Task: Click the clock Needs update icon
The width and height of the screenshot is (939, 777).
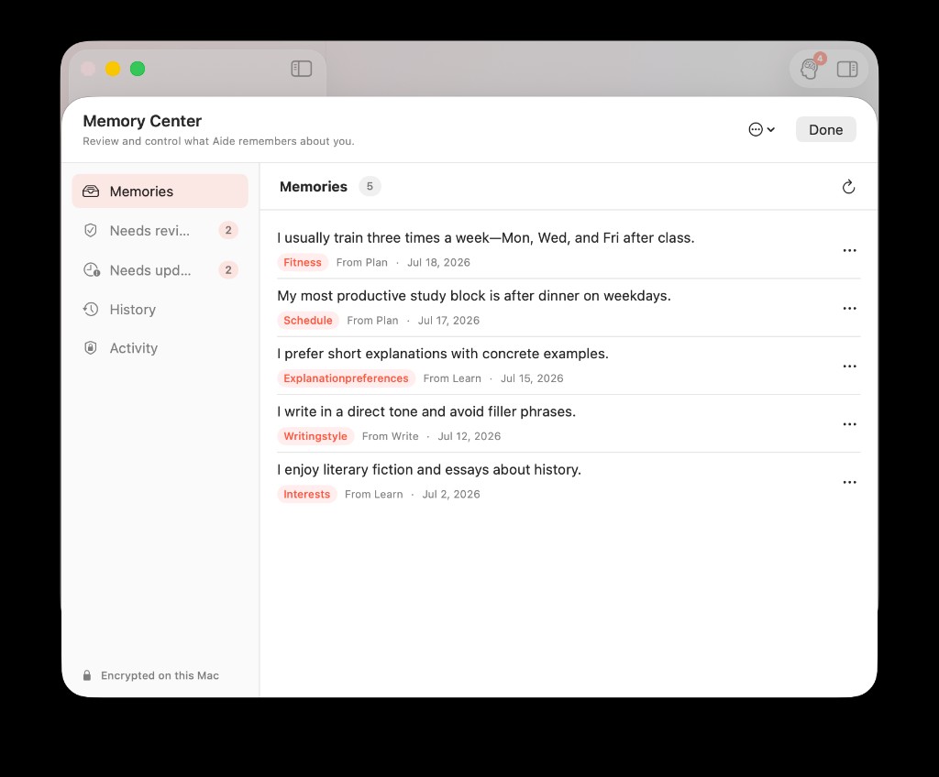Action: [x=91, y=270]
